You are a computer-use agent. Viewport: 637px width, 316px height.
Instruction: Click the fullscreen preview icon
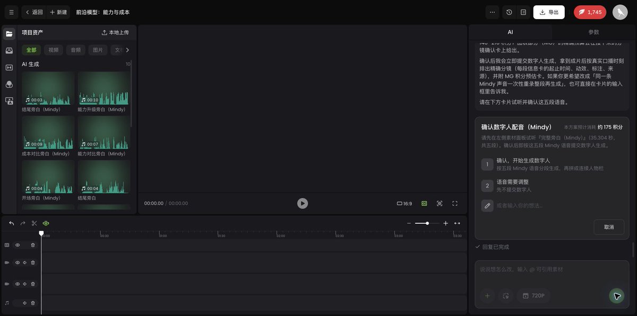455,203
